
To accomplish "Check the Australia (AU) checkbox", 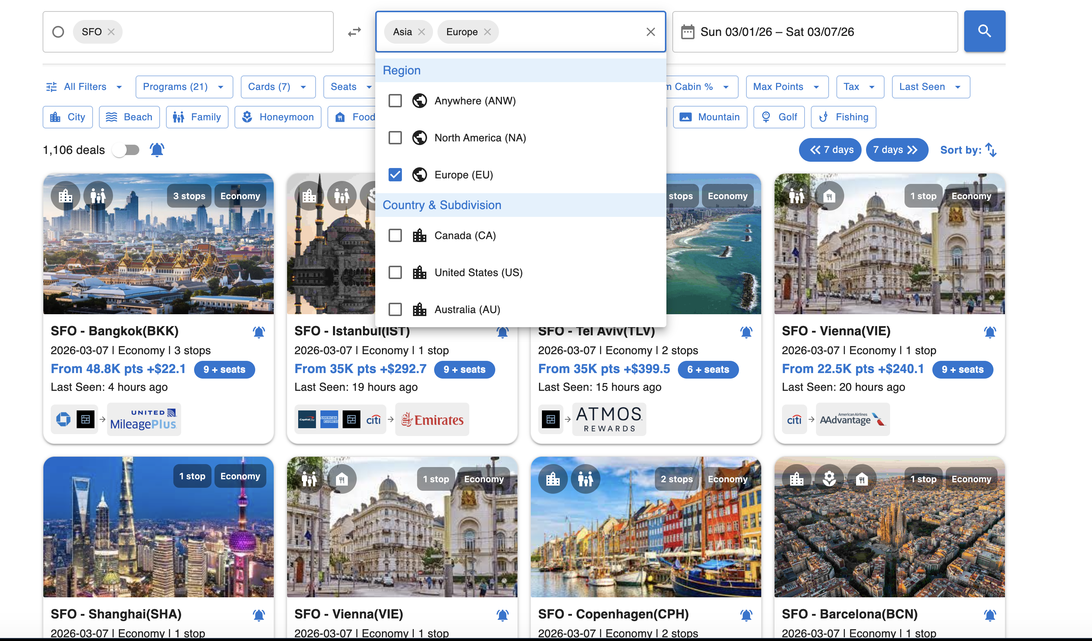I will [x=395, y=309].
